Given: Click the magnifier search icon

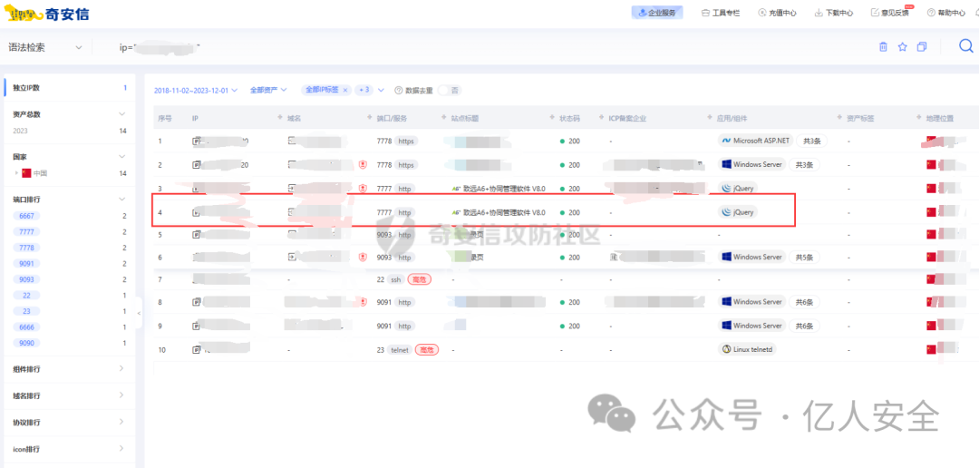Looking at the screenshot, I should 966,46.
